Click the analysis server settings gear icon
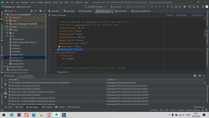The height and width of the screenshot is (118, 209). pyautogui.click(x=6, y=84)
